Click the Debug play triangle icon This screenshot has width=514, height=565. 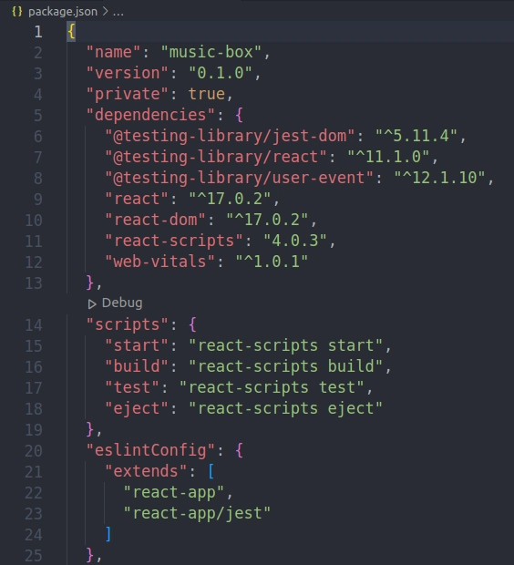[x=92, y=304]
